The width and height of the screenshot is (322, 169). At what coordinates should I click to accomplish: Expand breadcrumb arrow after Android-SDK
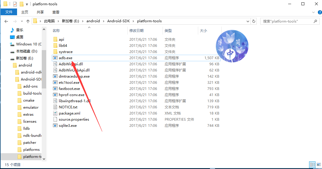point(134,21)
